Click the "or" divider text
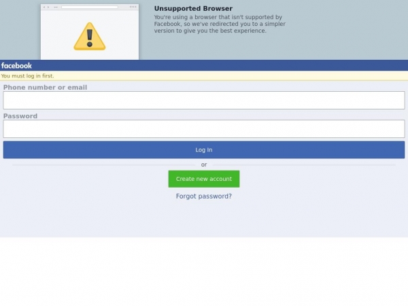This screenshot has height=306, width=408. [204, 165]
